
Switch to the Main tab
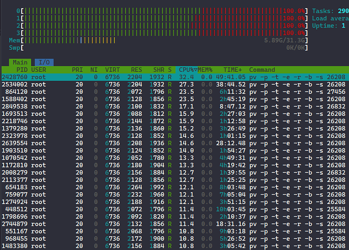pyautogui.click(x=20, y=62)
